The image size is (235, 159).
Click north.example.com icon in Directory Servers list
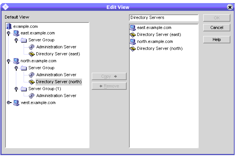tap(133, 42)
